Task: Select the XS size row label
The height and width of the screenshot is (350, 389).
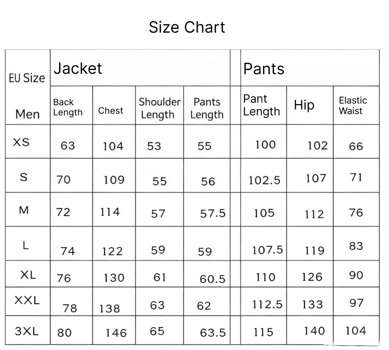Action: point(21,142)
